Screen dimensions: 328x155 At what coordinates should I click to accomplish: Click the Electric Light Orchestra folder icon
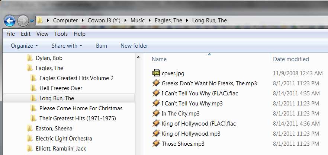point(29,138)
